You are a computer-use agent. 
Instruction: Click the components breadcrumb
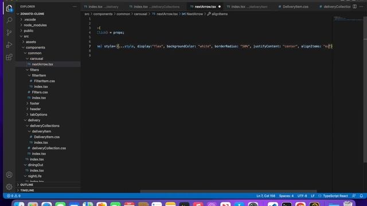103,14
